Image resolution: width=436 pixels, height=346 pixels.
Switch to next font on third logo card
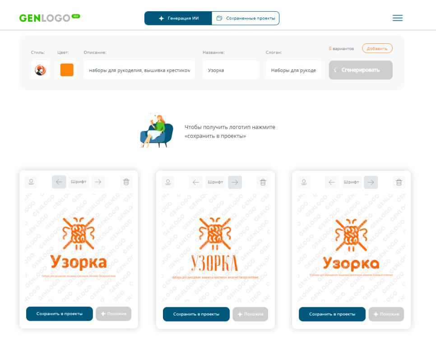point(371,182)
